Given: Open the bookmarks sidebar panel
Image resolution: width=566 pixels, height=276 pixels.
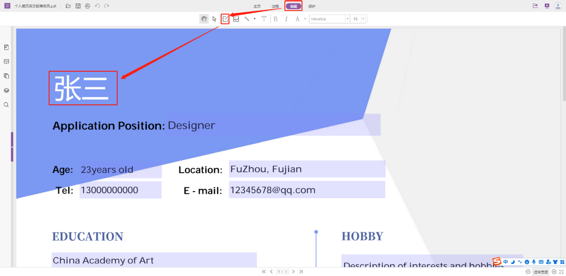Looking at the screenshot, I should 6,47.
